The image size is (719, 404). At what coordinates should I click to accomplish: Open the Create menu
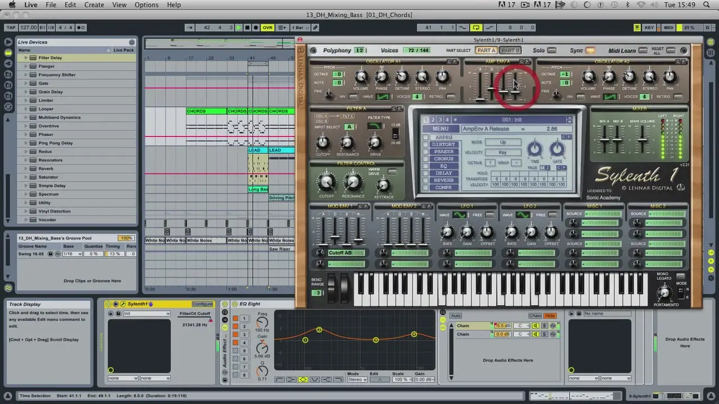(x=94, y=5)
